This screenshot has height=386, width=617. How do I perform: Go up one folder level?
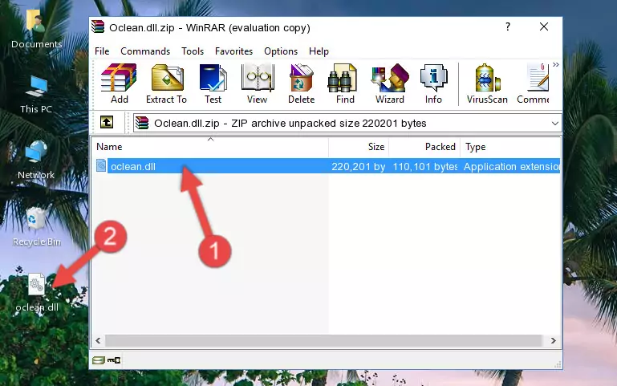(x=107, y=122)
